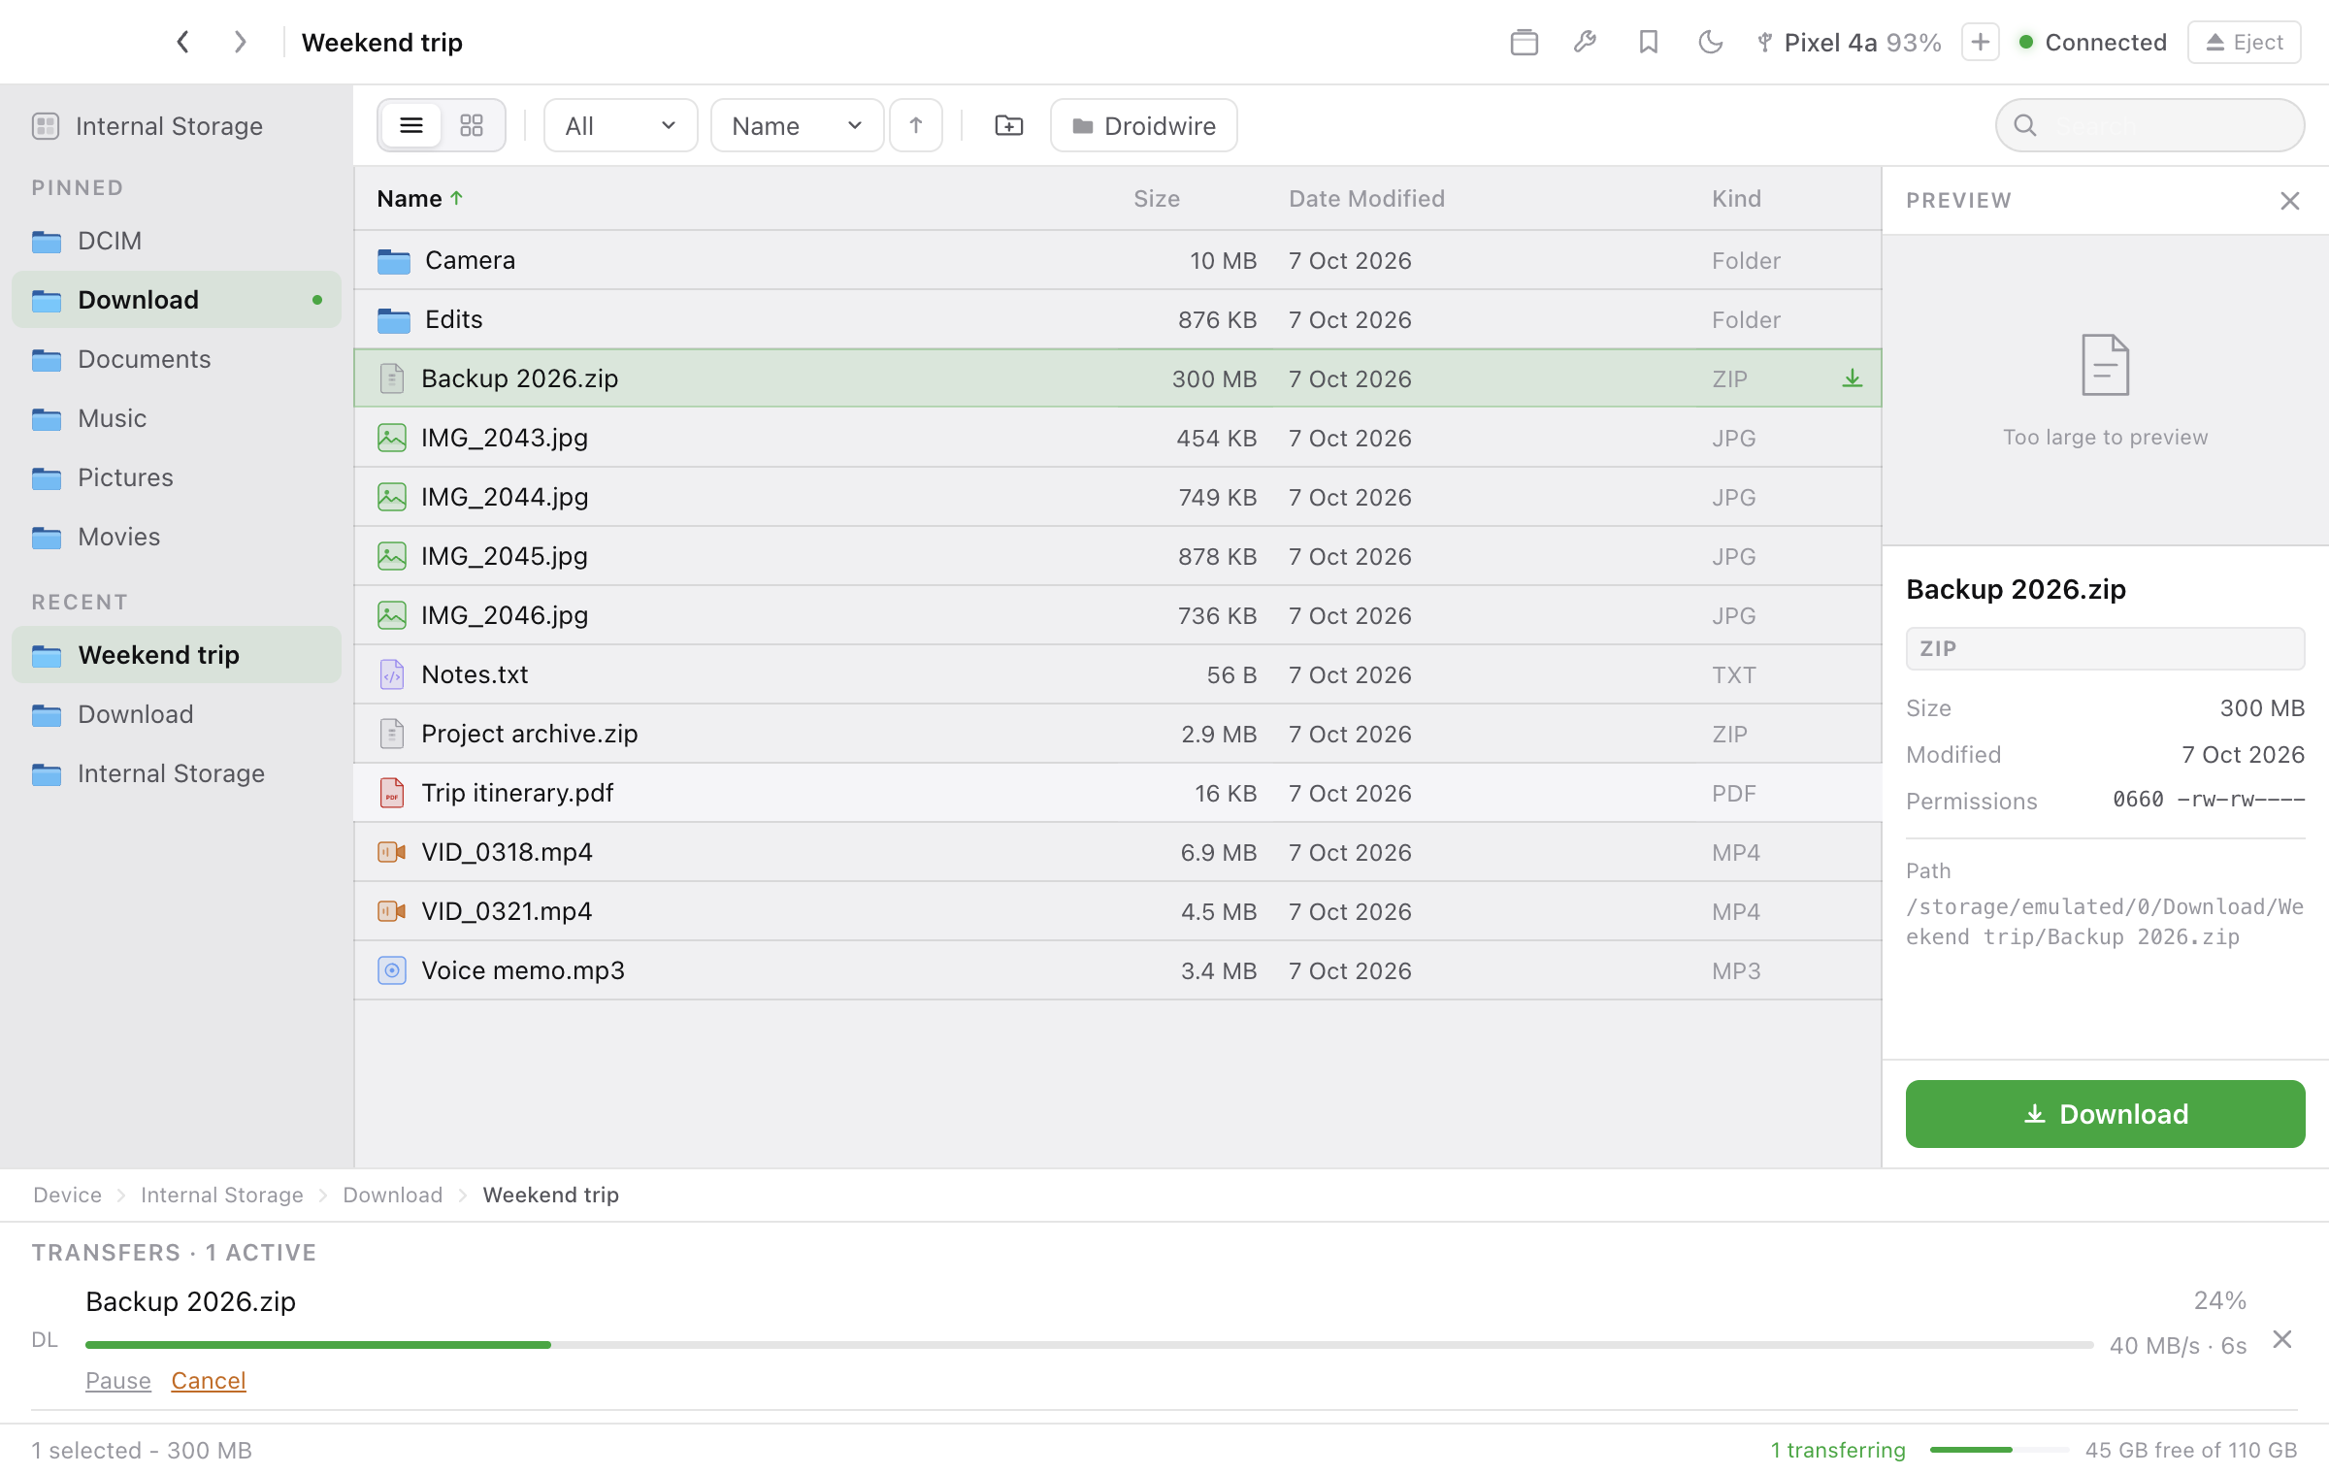Click the Name column header
Screen dimensions: 2329x1475
coord(420,199)
